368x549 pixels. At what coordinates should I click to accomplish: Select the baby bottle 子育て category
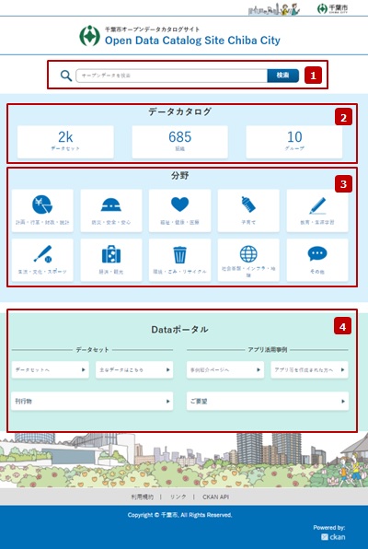(x=248, y=210)
